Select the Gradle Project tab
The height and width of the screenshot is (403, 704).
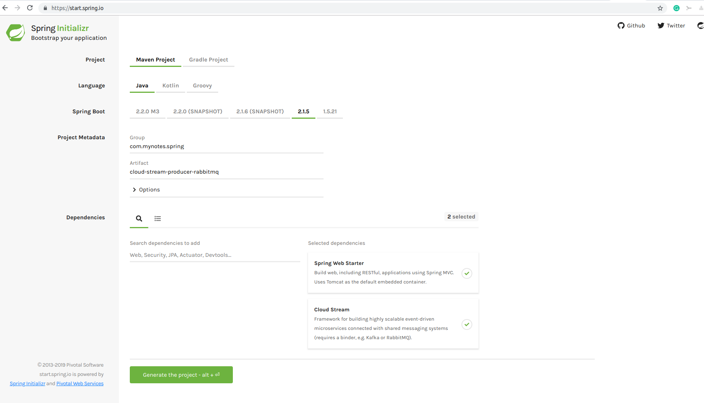pyautogui.click(x=208, y=60)
